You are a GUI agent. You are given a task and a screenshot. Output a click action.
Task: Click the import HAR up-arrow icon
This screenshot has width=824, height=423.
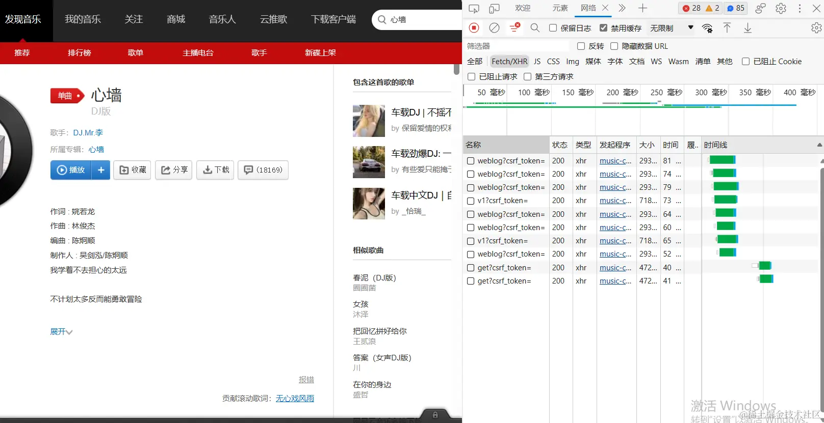pos(727,28)
